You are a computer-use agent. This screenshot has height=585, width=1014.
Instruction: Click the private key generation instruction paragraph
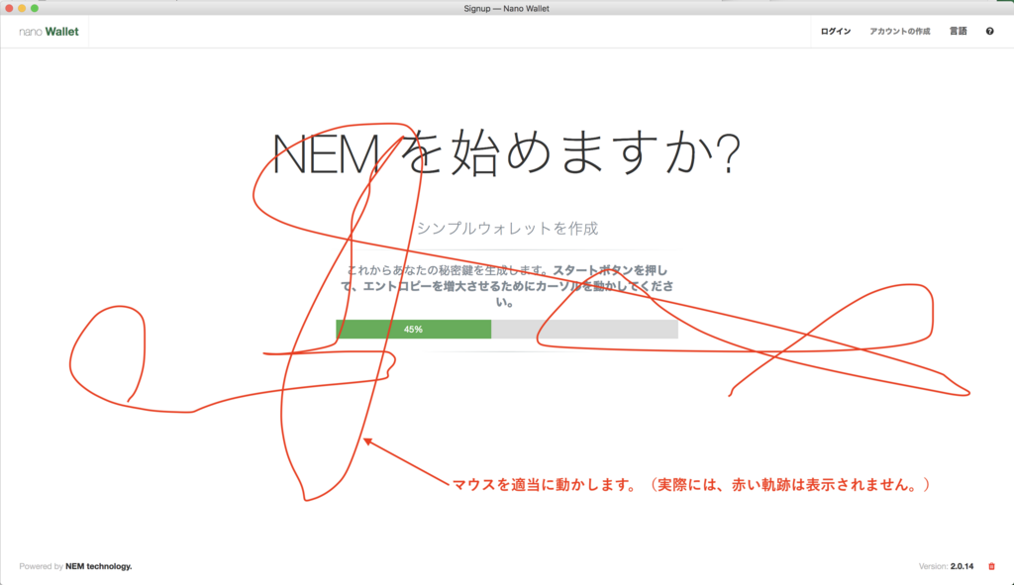pyautogui.click(x=507, y=286)
